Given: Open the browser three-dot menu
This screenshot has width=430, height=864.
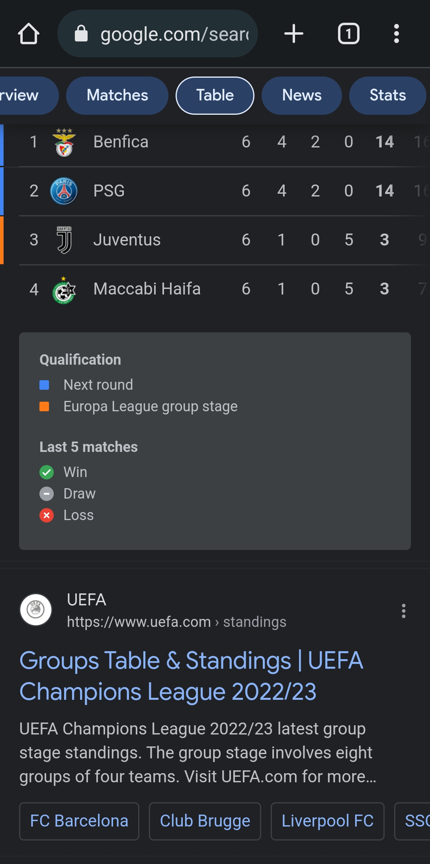Looking at the screenshot, I should pos(396,34).
